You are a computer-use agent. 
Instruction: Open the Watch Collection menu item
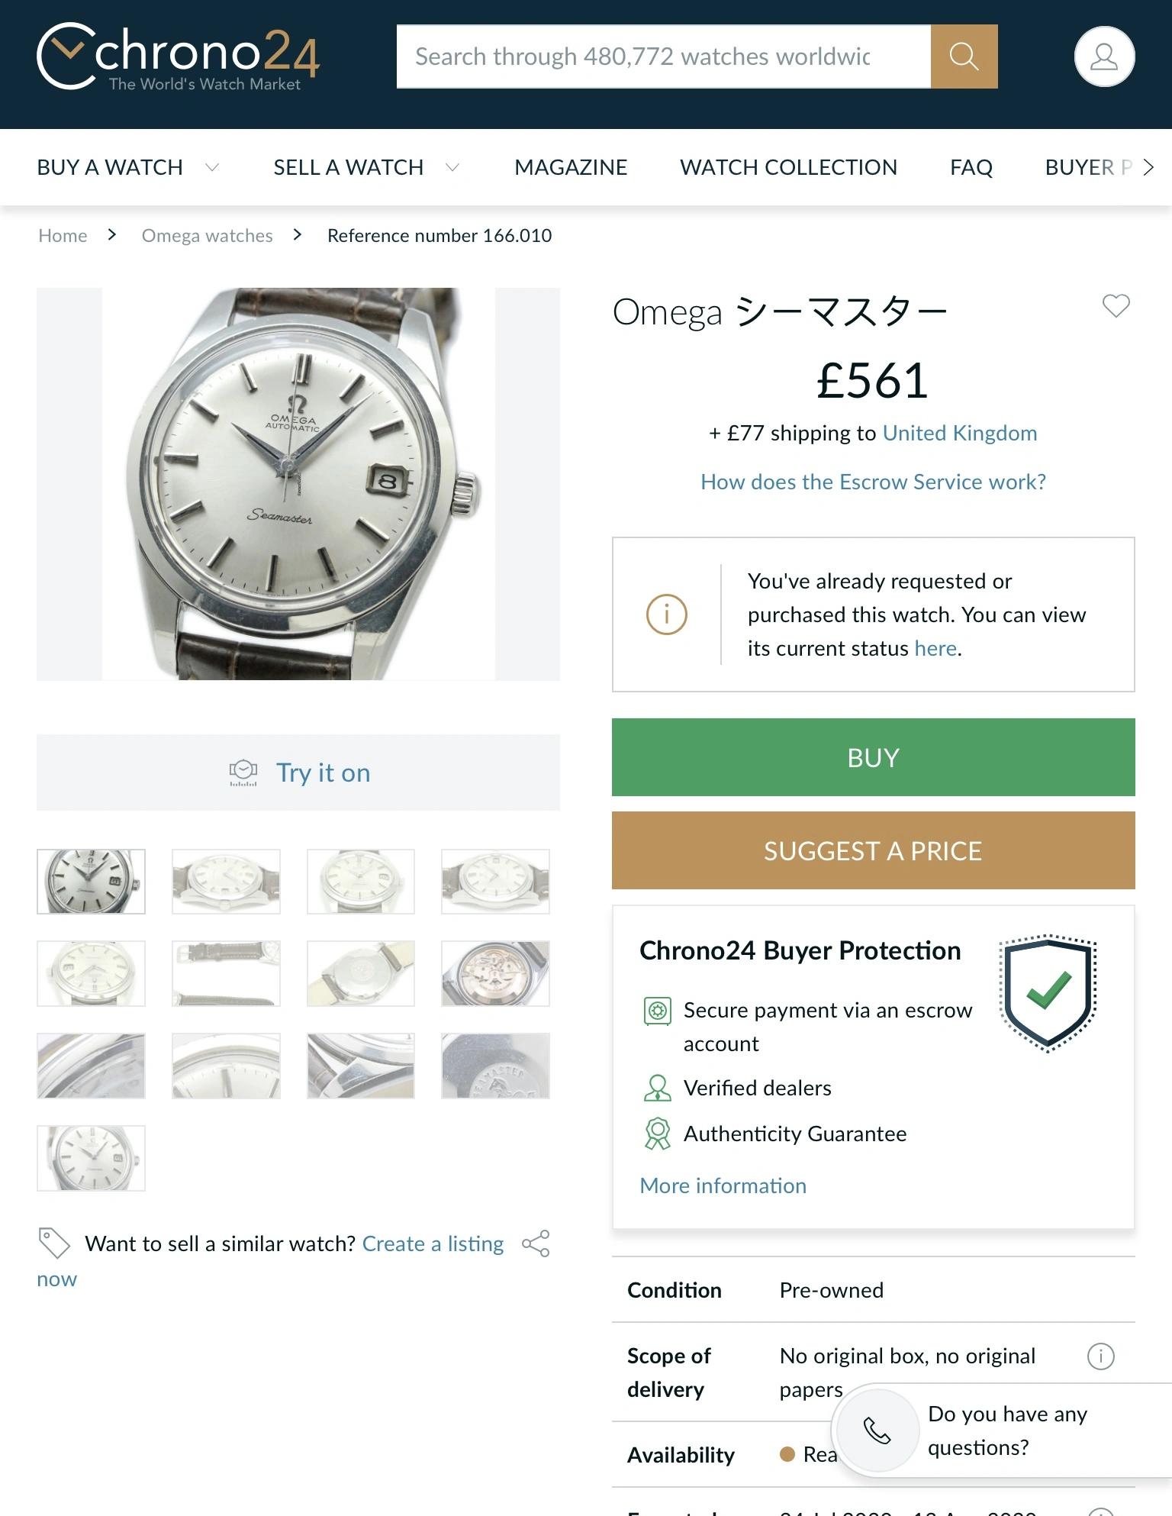(x=788, y=167)
